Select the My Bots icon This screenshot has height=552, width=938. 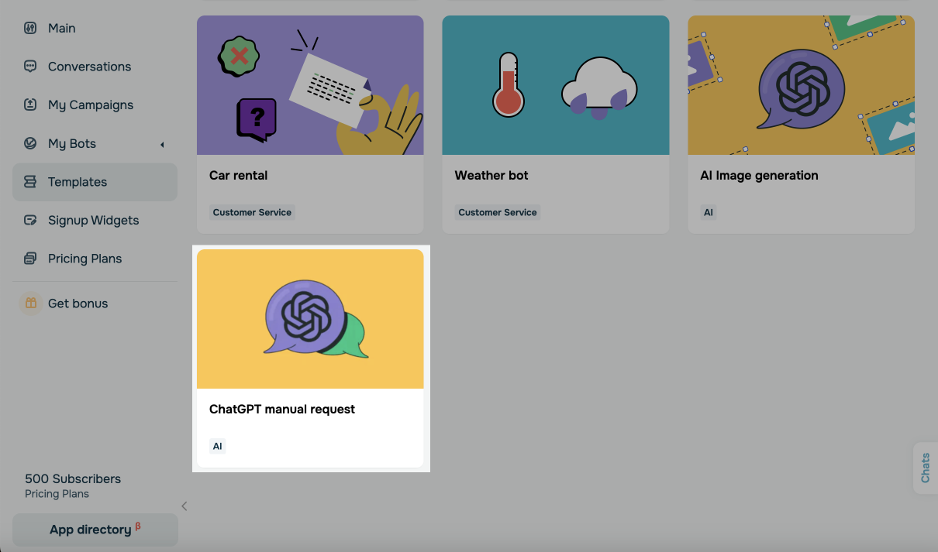(30, 143)
